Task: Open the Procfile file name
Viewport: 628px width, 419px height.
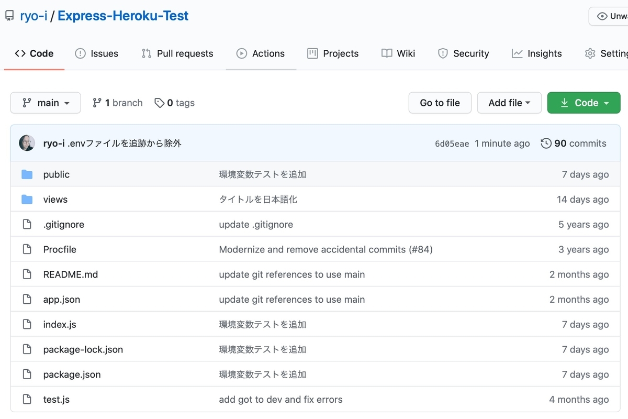Action: 60,249
